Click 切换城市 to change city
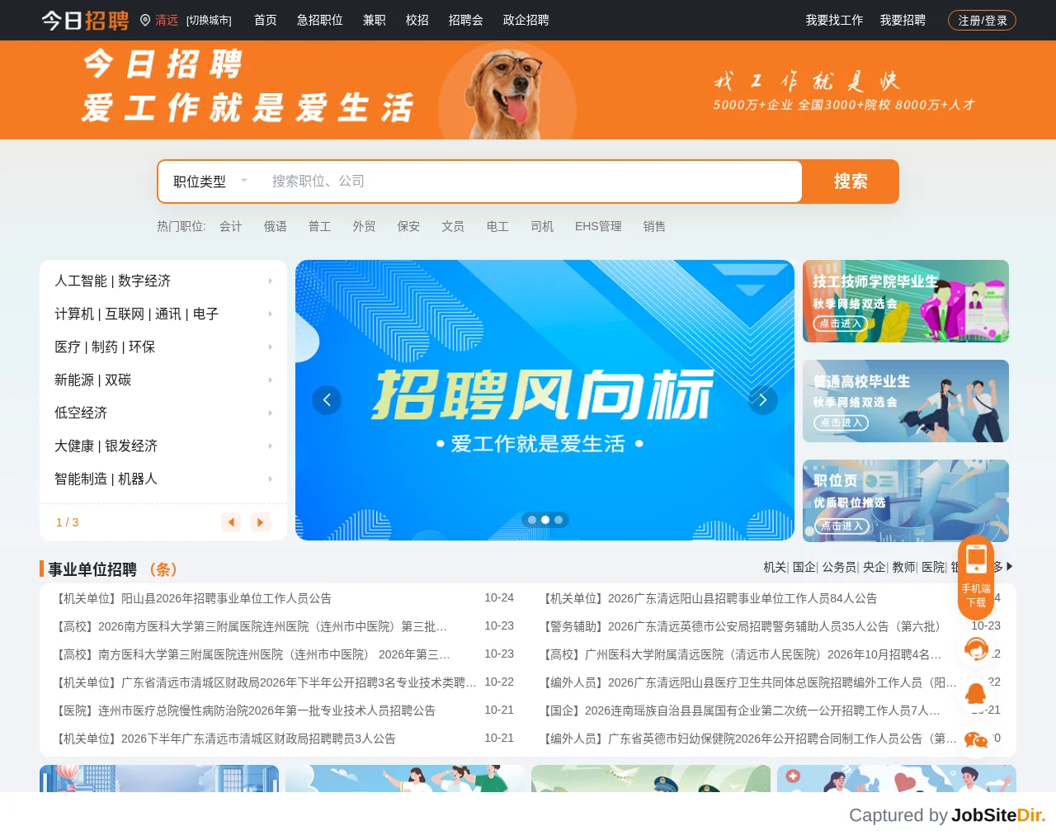Image resolution: width=1056 pixels, height=840 pixels. (x=209, y=21)
